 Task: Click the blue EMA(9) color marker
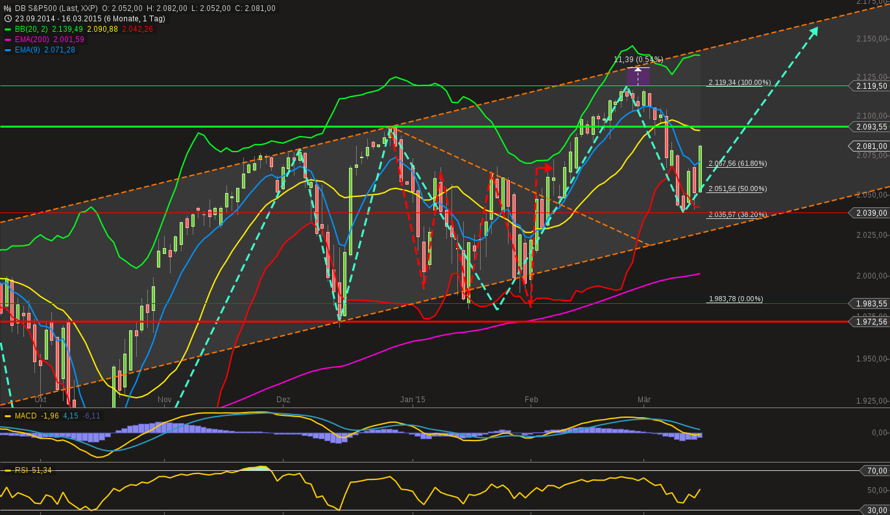(8, 50)
